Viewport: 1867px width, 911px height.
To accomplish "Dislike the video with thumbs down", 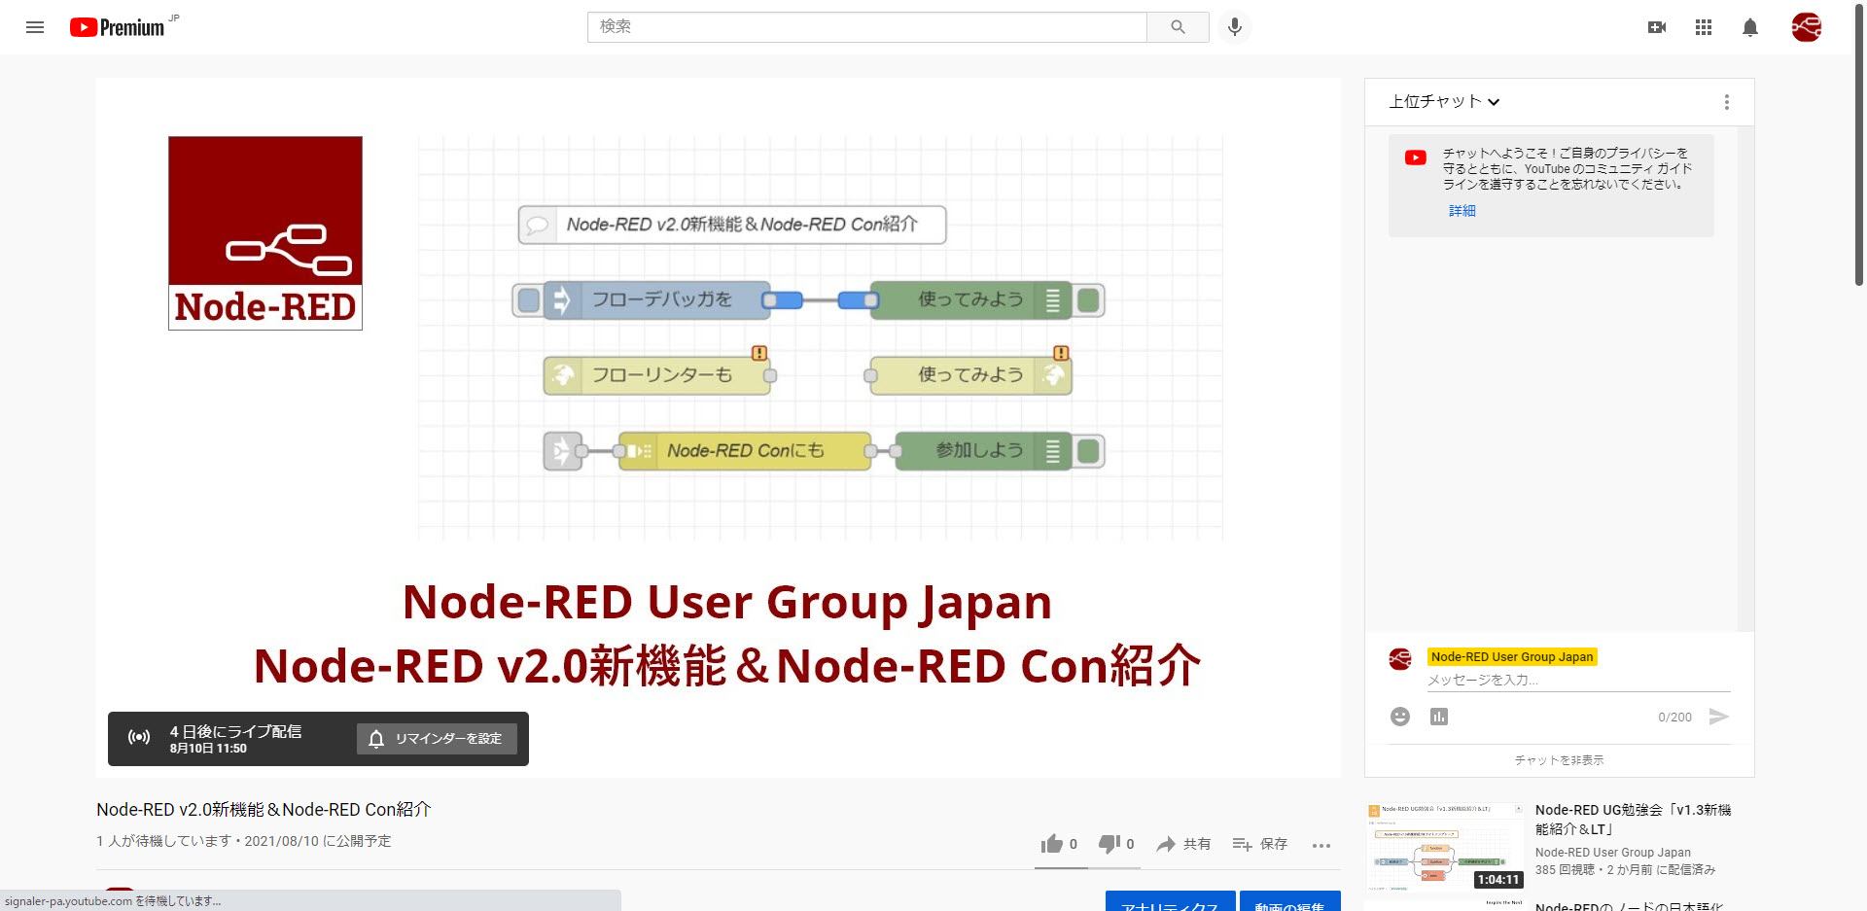I will pyautogui.click(x=1110, y=844).
